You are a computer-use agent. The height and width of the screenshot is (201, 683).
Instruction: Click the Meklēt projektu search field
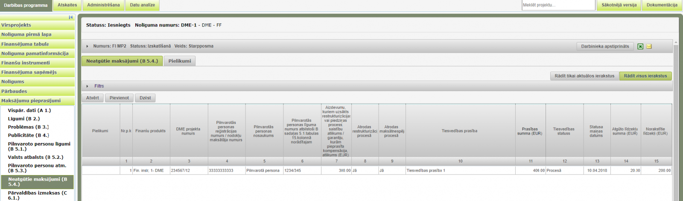point(558,5)
